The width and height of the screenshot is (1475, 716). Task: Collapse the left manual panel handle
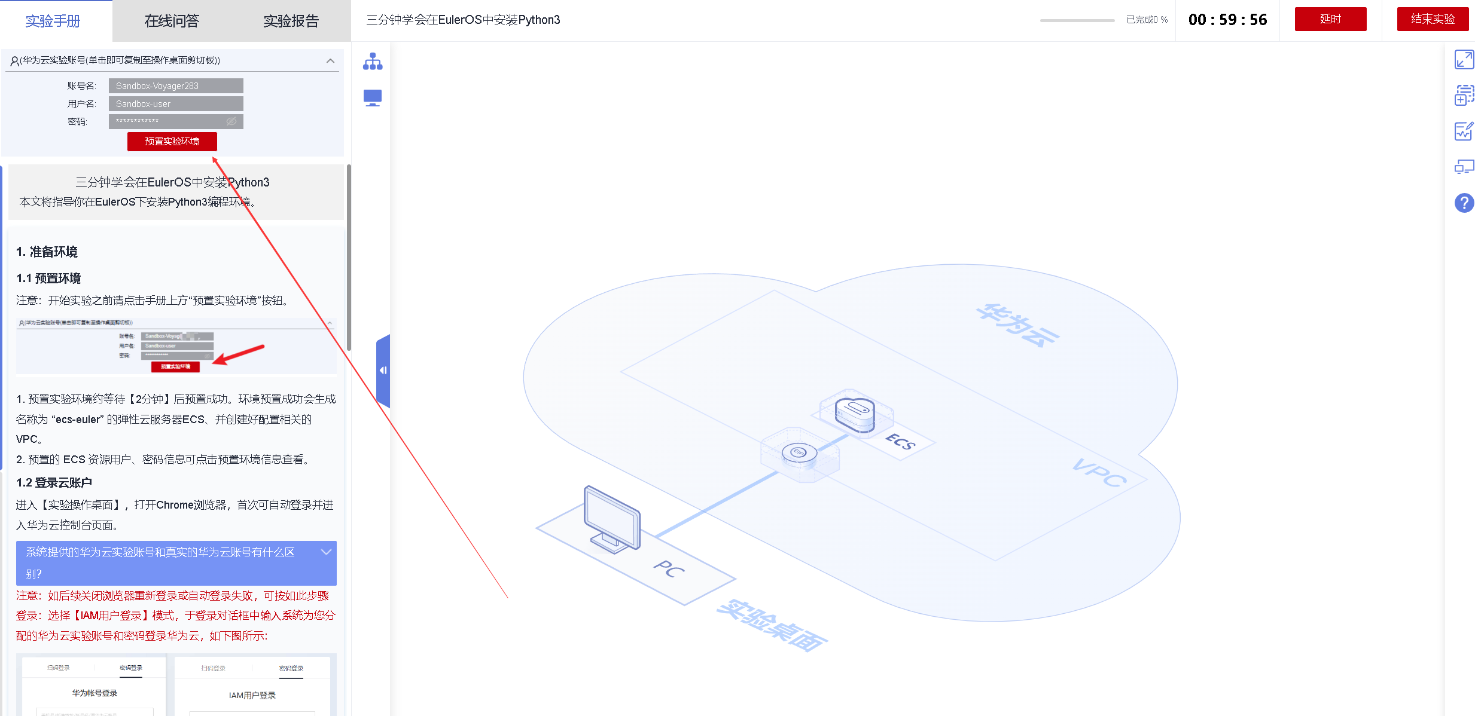(383, 371)
